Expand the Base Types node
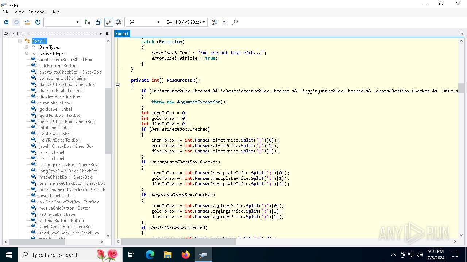The width and height of the screenshot is (467, 262). 27,47
